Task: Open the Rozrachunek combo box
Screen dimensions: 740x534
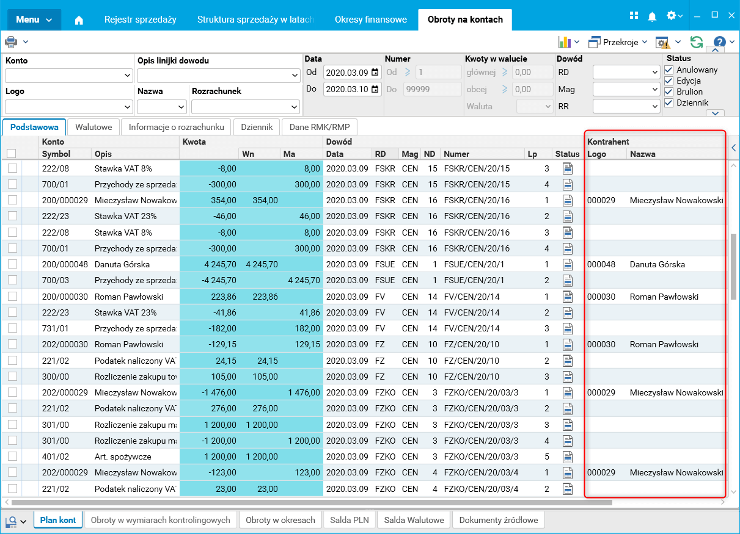Action: click(293, 107)
